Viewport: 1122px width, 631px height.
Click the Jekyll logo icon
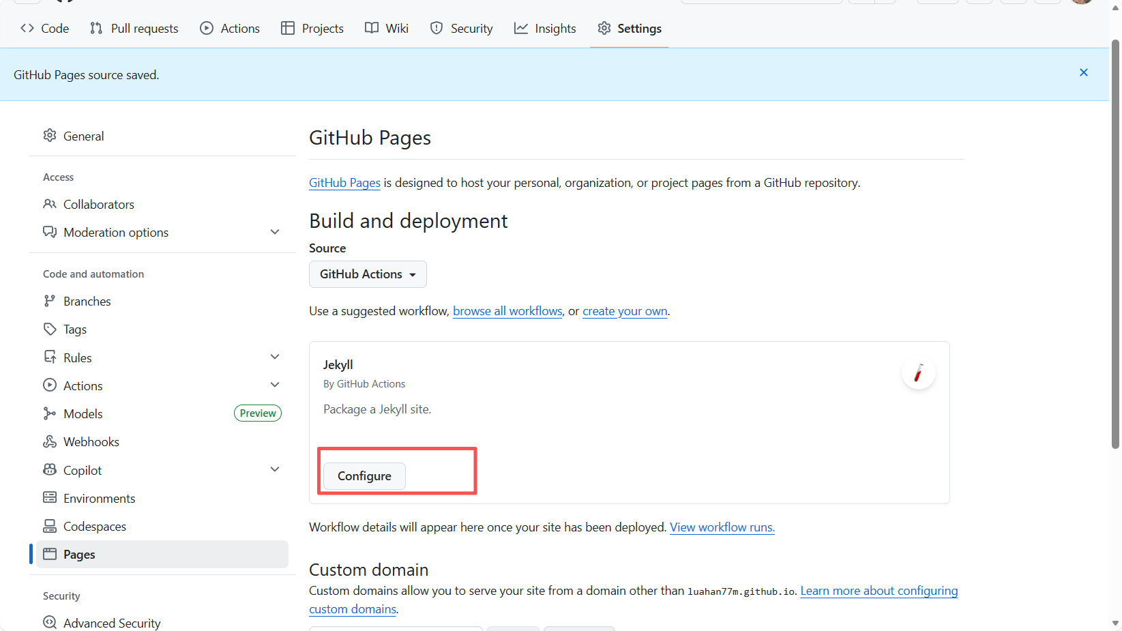coord(918,373)
